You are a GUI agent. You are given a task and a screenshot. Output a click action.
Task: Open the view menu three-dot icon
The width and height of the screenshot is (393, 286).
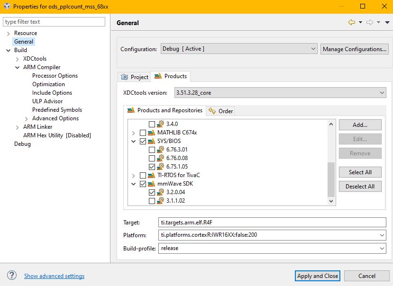tap(386, 22)
